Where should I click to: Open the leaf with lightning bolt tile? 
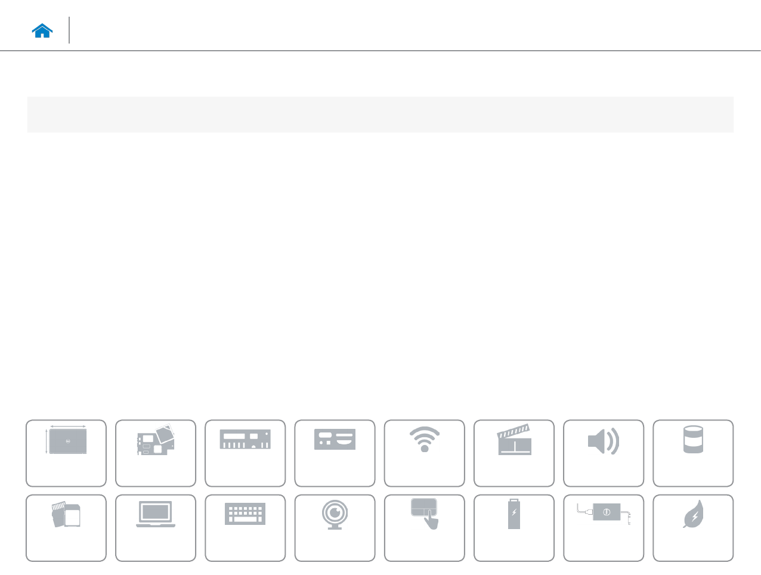pos(693,528)
